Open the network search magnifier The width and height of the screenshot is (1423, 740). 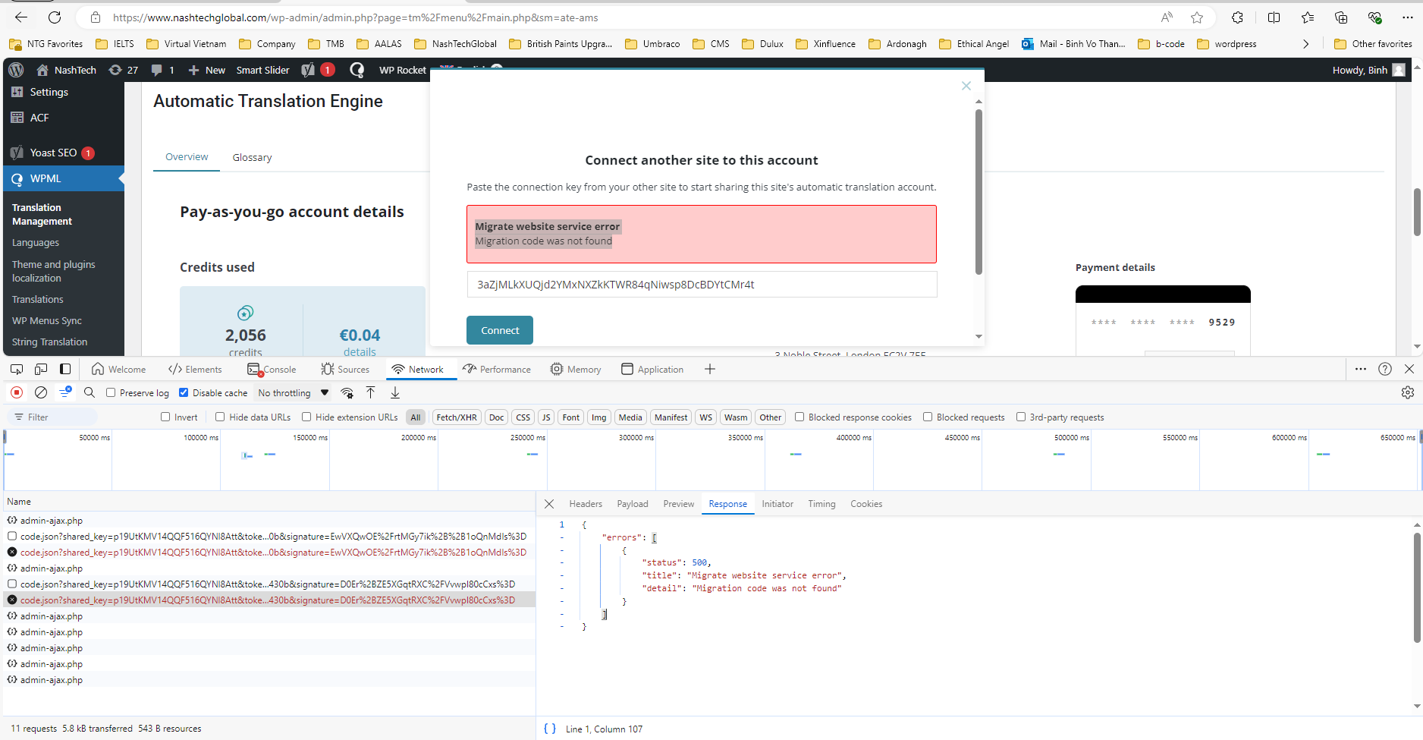[90, 392]
